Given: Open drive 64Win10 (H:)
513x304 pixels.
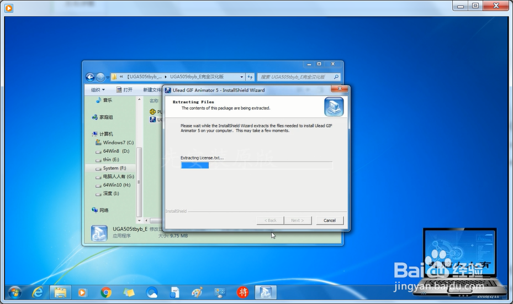Looking at the screenshot, I should click(x=117, y=185).
